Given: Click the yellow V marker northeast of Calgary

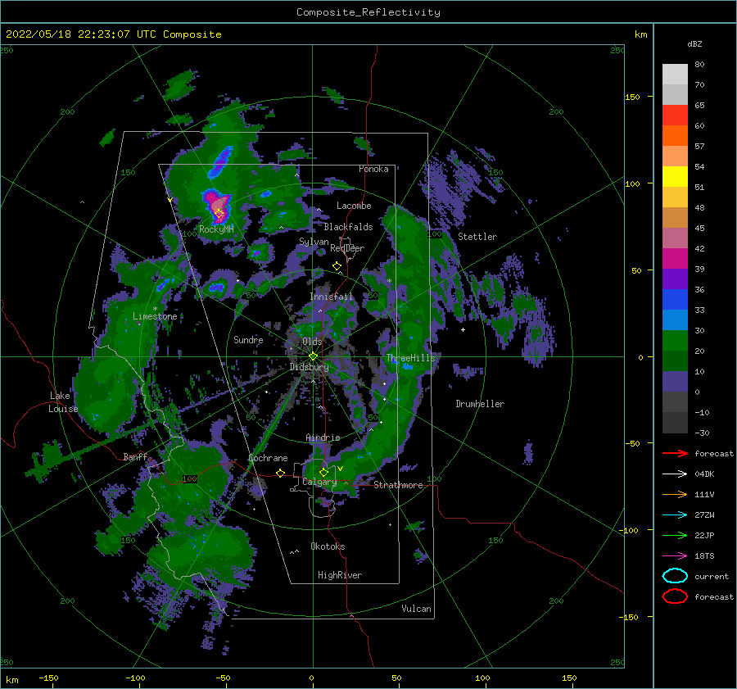Looking at the screenshot, I should pos(341,469).
